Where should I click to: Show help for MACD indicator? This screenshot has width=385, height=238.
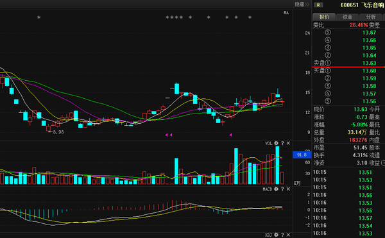[282, 189]
